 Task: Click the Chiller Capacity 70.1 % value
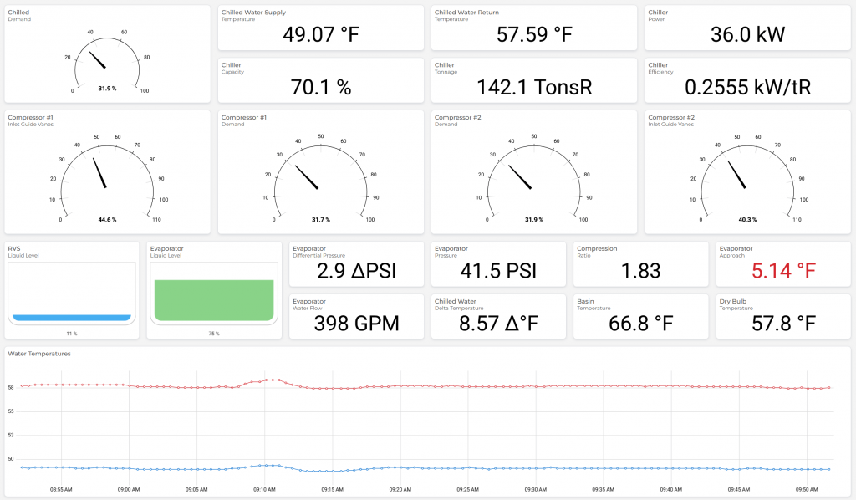tap(320, 87)
